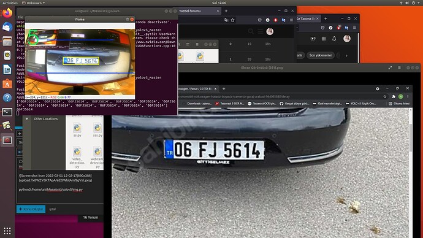Click the YouTube create video icon
This screenshot has height=238, width=423.
coord(313,39)
